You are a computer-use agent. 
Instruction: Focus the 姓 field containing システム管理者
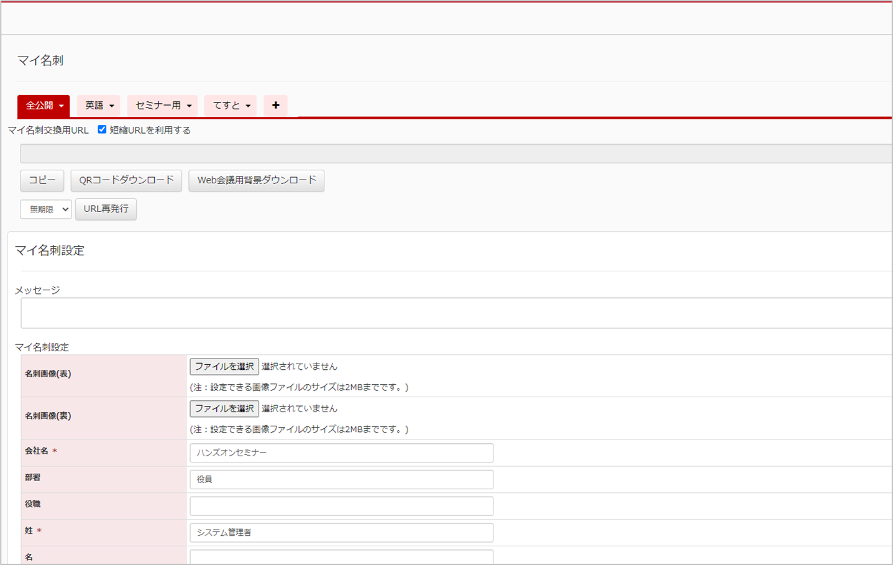[x=341, y=533]
